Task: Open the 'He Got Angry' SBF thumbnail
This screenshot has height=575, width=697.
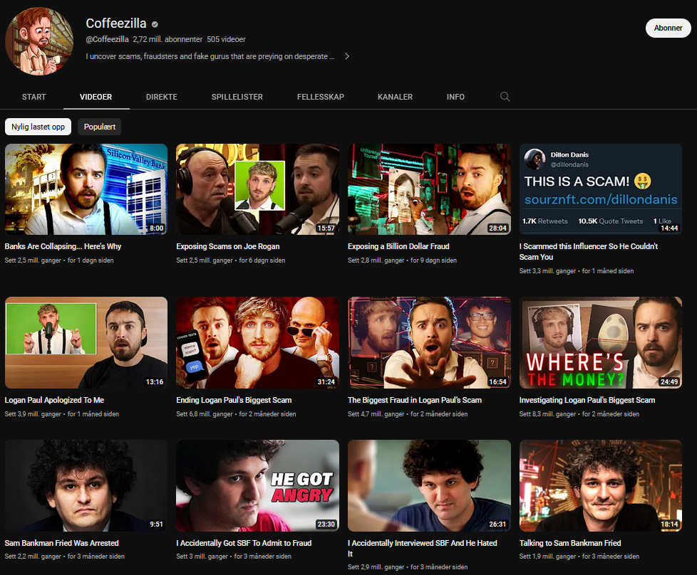Action: (257, 485)
